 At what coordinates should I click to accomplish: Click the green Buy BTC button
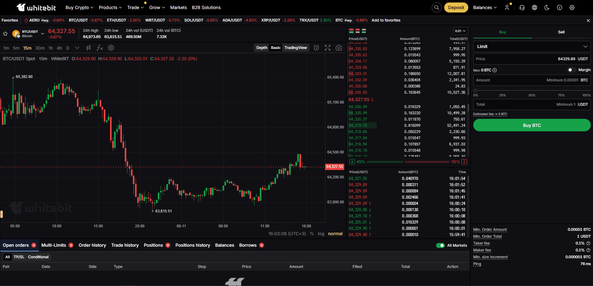532,125
